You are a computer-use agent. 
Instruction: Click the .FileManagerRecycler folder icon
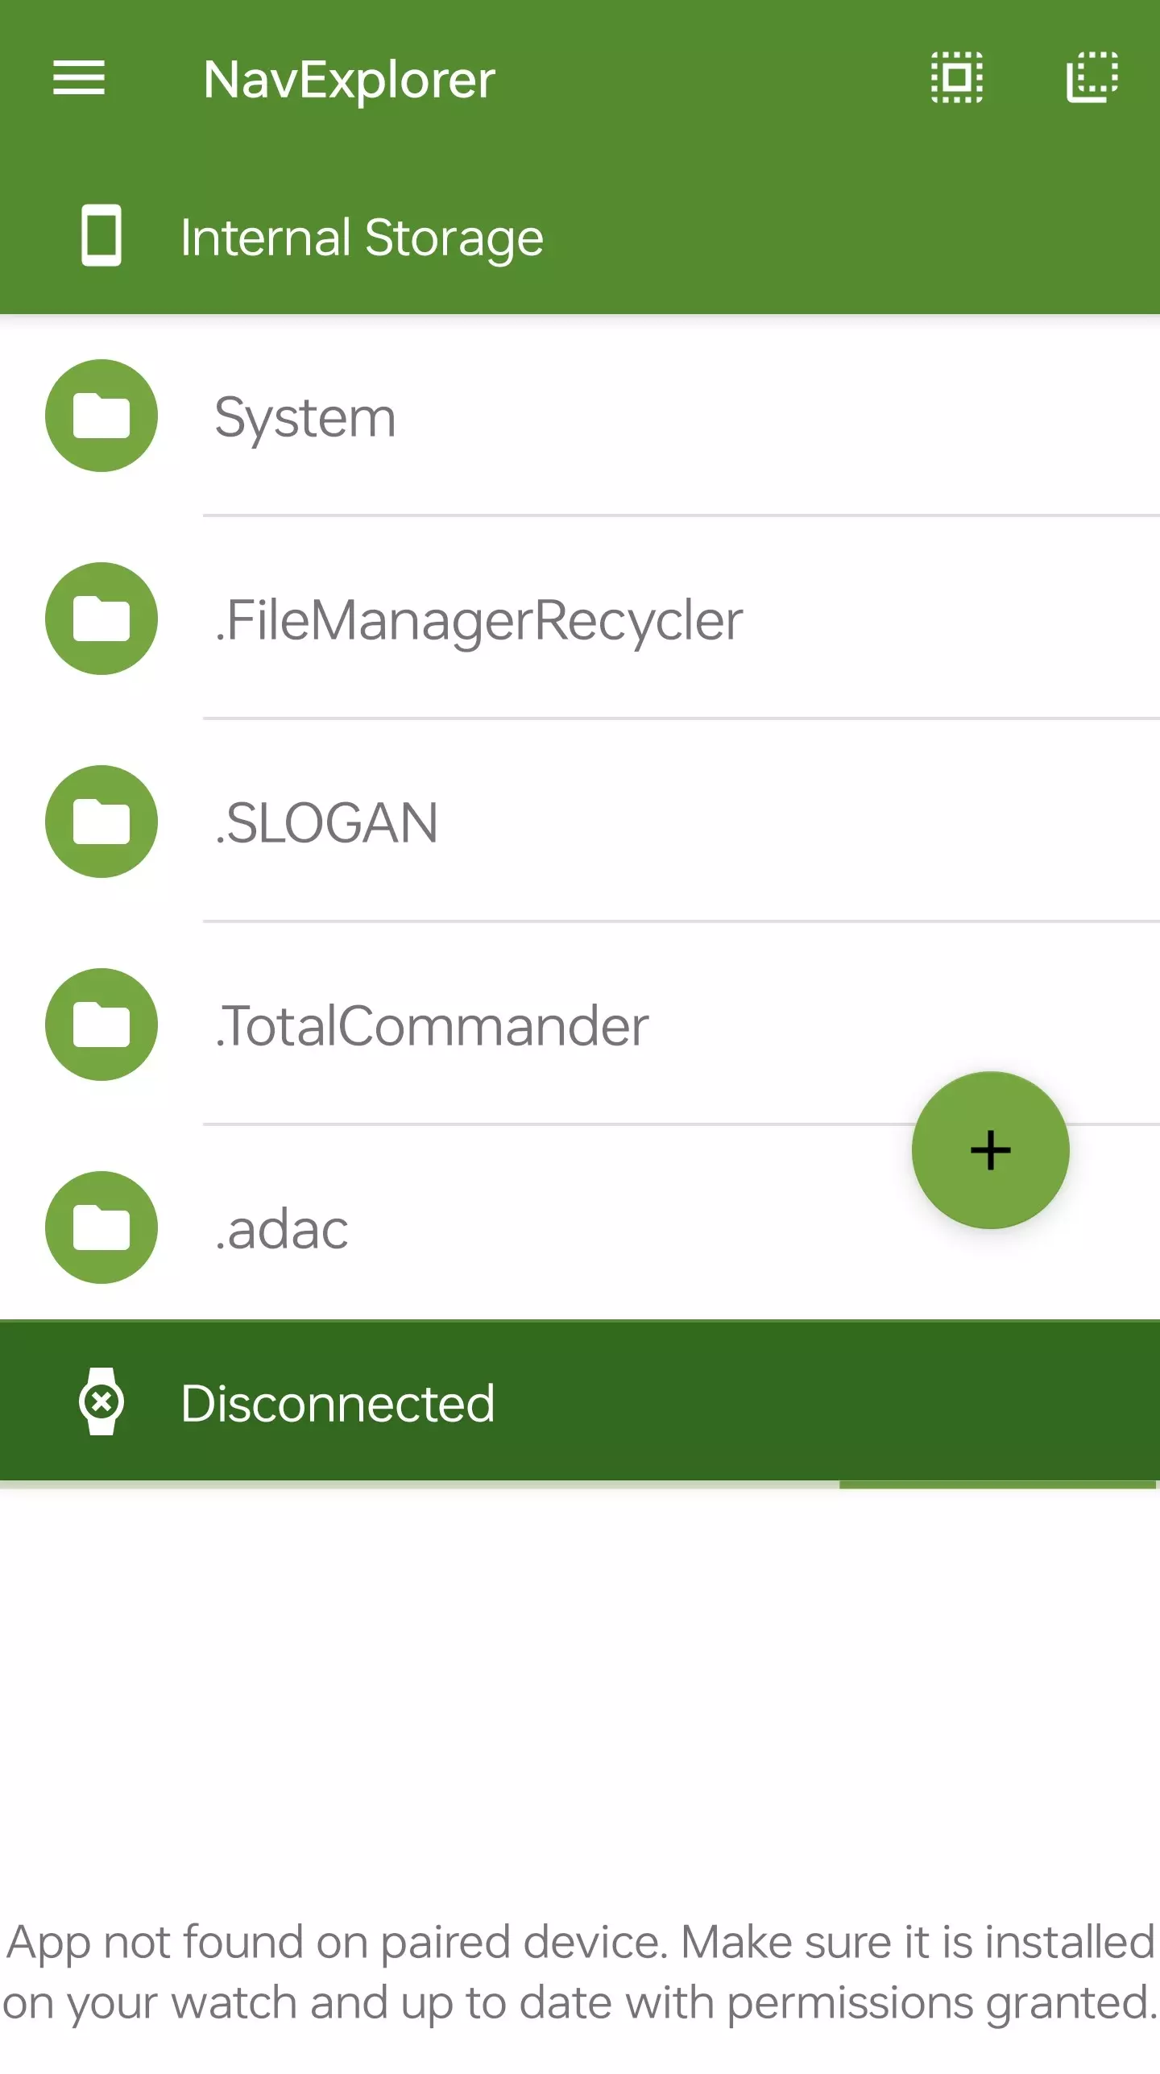tap(101, 619)
